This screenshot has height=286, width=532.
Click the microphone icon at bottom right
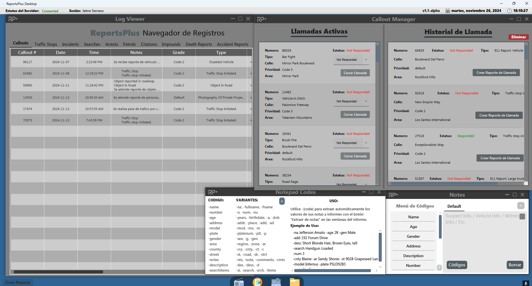coord(525,283)
